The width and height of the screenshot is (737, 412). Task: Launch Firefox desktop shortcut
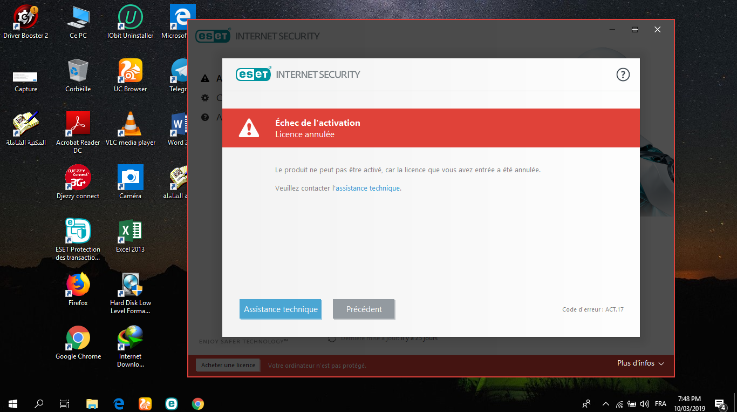[x=78, y=289]
